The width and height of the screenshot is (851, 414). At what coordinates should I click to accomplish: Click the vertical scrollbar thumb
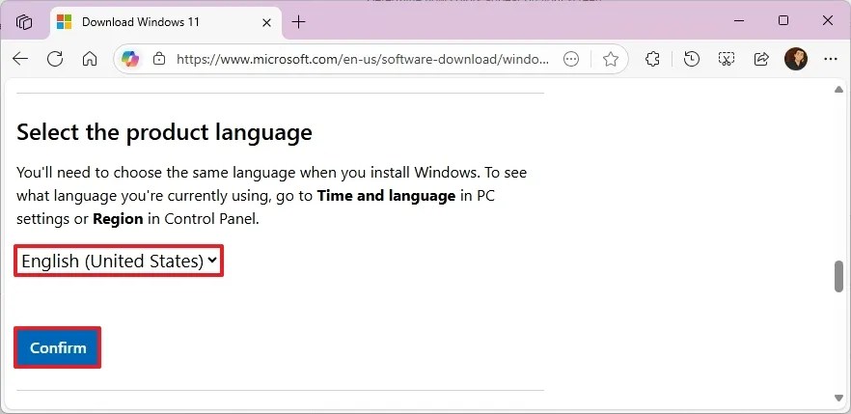pos(838,276)
